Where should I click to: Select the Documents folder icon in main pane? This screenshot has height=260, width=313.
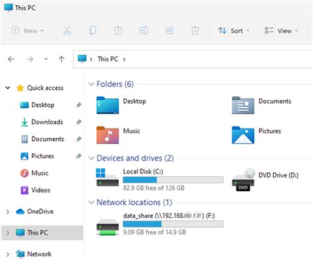click(x=243, y=105)
